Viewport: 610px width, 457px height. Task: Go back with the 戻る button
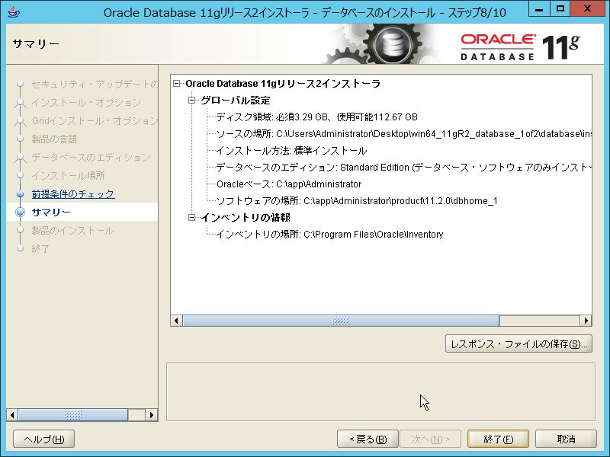(368, 439)
